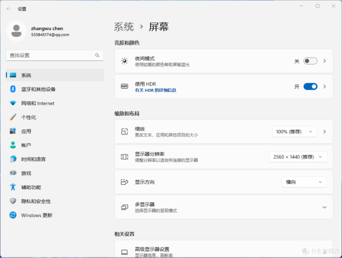Maximize the 设置 window
The height and width of the screenshot is (258, 342).
click(317, 6)
